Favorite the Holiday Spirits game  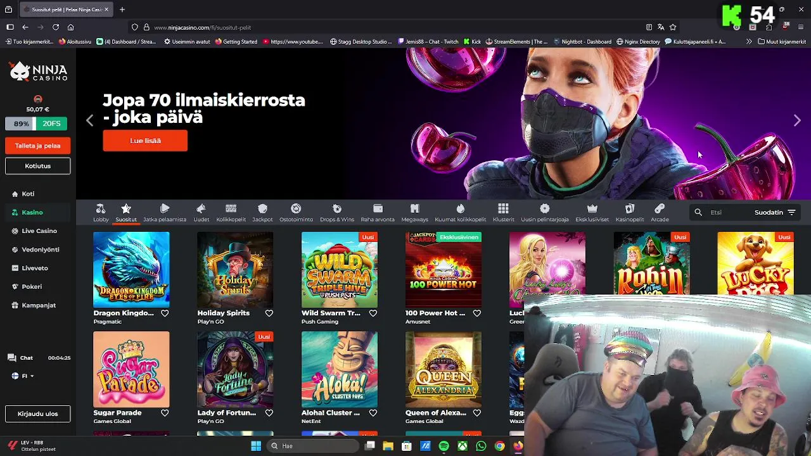pyautogui.click(x=269, y=313)
